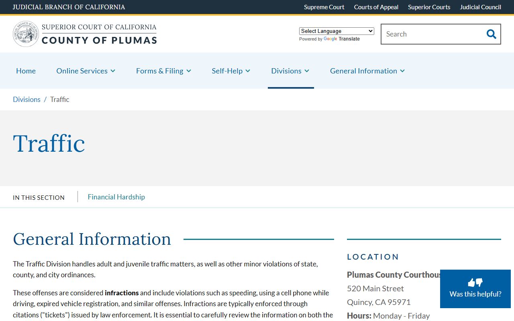This screenshot has height=321, width=514.
Task: Click the Supreme Court link
Action: point(324,7)
